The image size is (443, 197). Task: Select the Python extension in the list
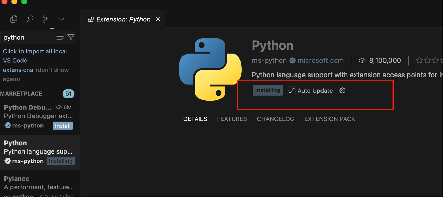(x=40, y=152)
